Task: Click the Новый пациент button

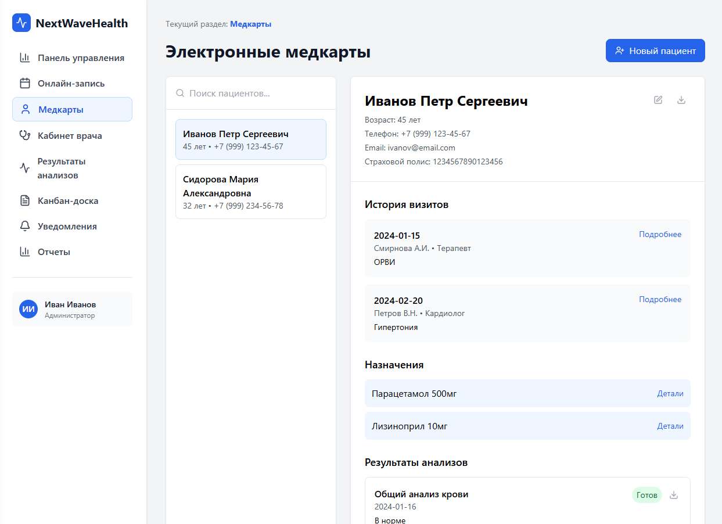Action: pos(655,51)
